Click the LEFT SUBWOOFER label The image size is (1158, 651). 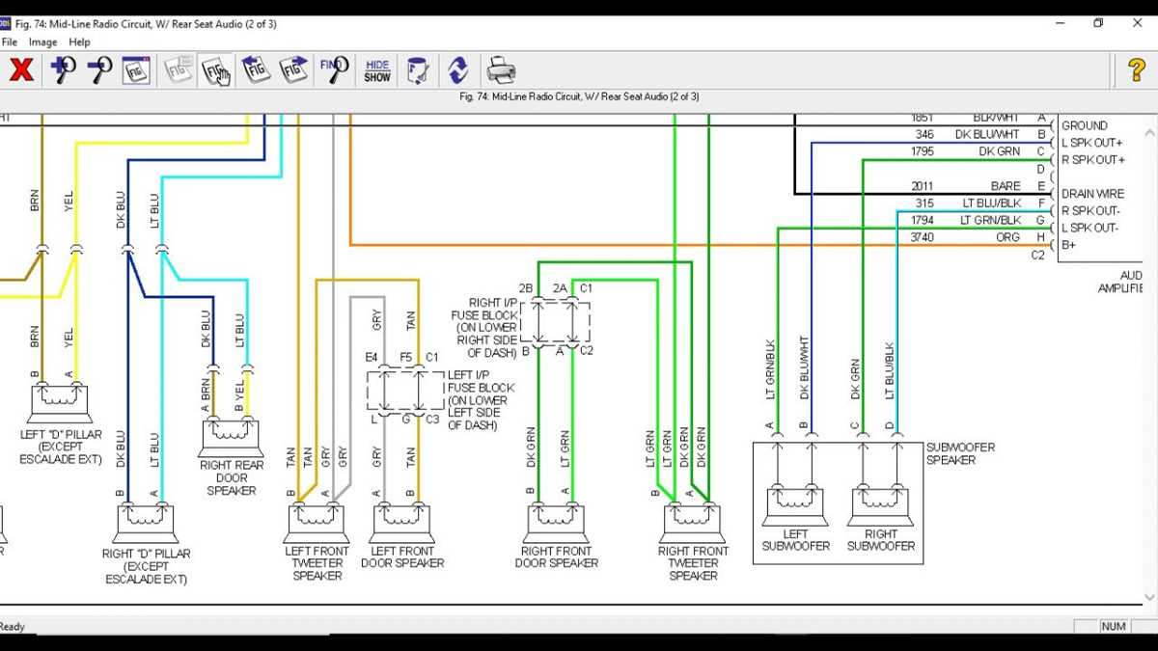(796, 540)
